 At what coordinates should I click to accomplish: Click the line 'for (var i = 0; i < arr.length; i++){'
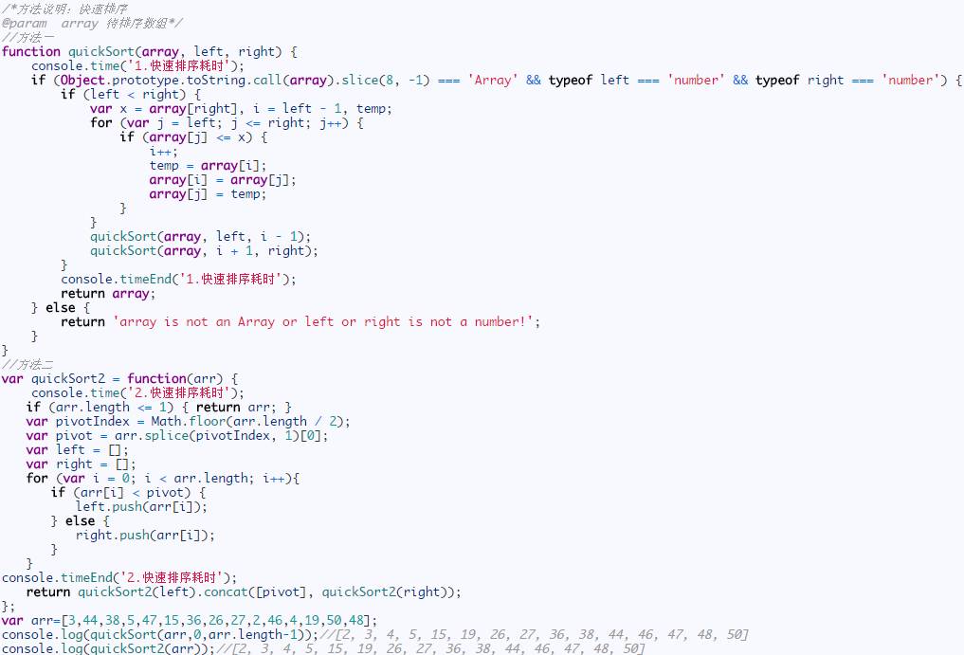[163, 478]
